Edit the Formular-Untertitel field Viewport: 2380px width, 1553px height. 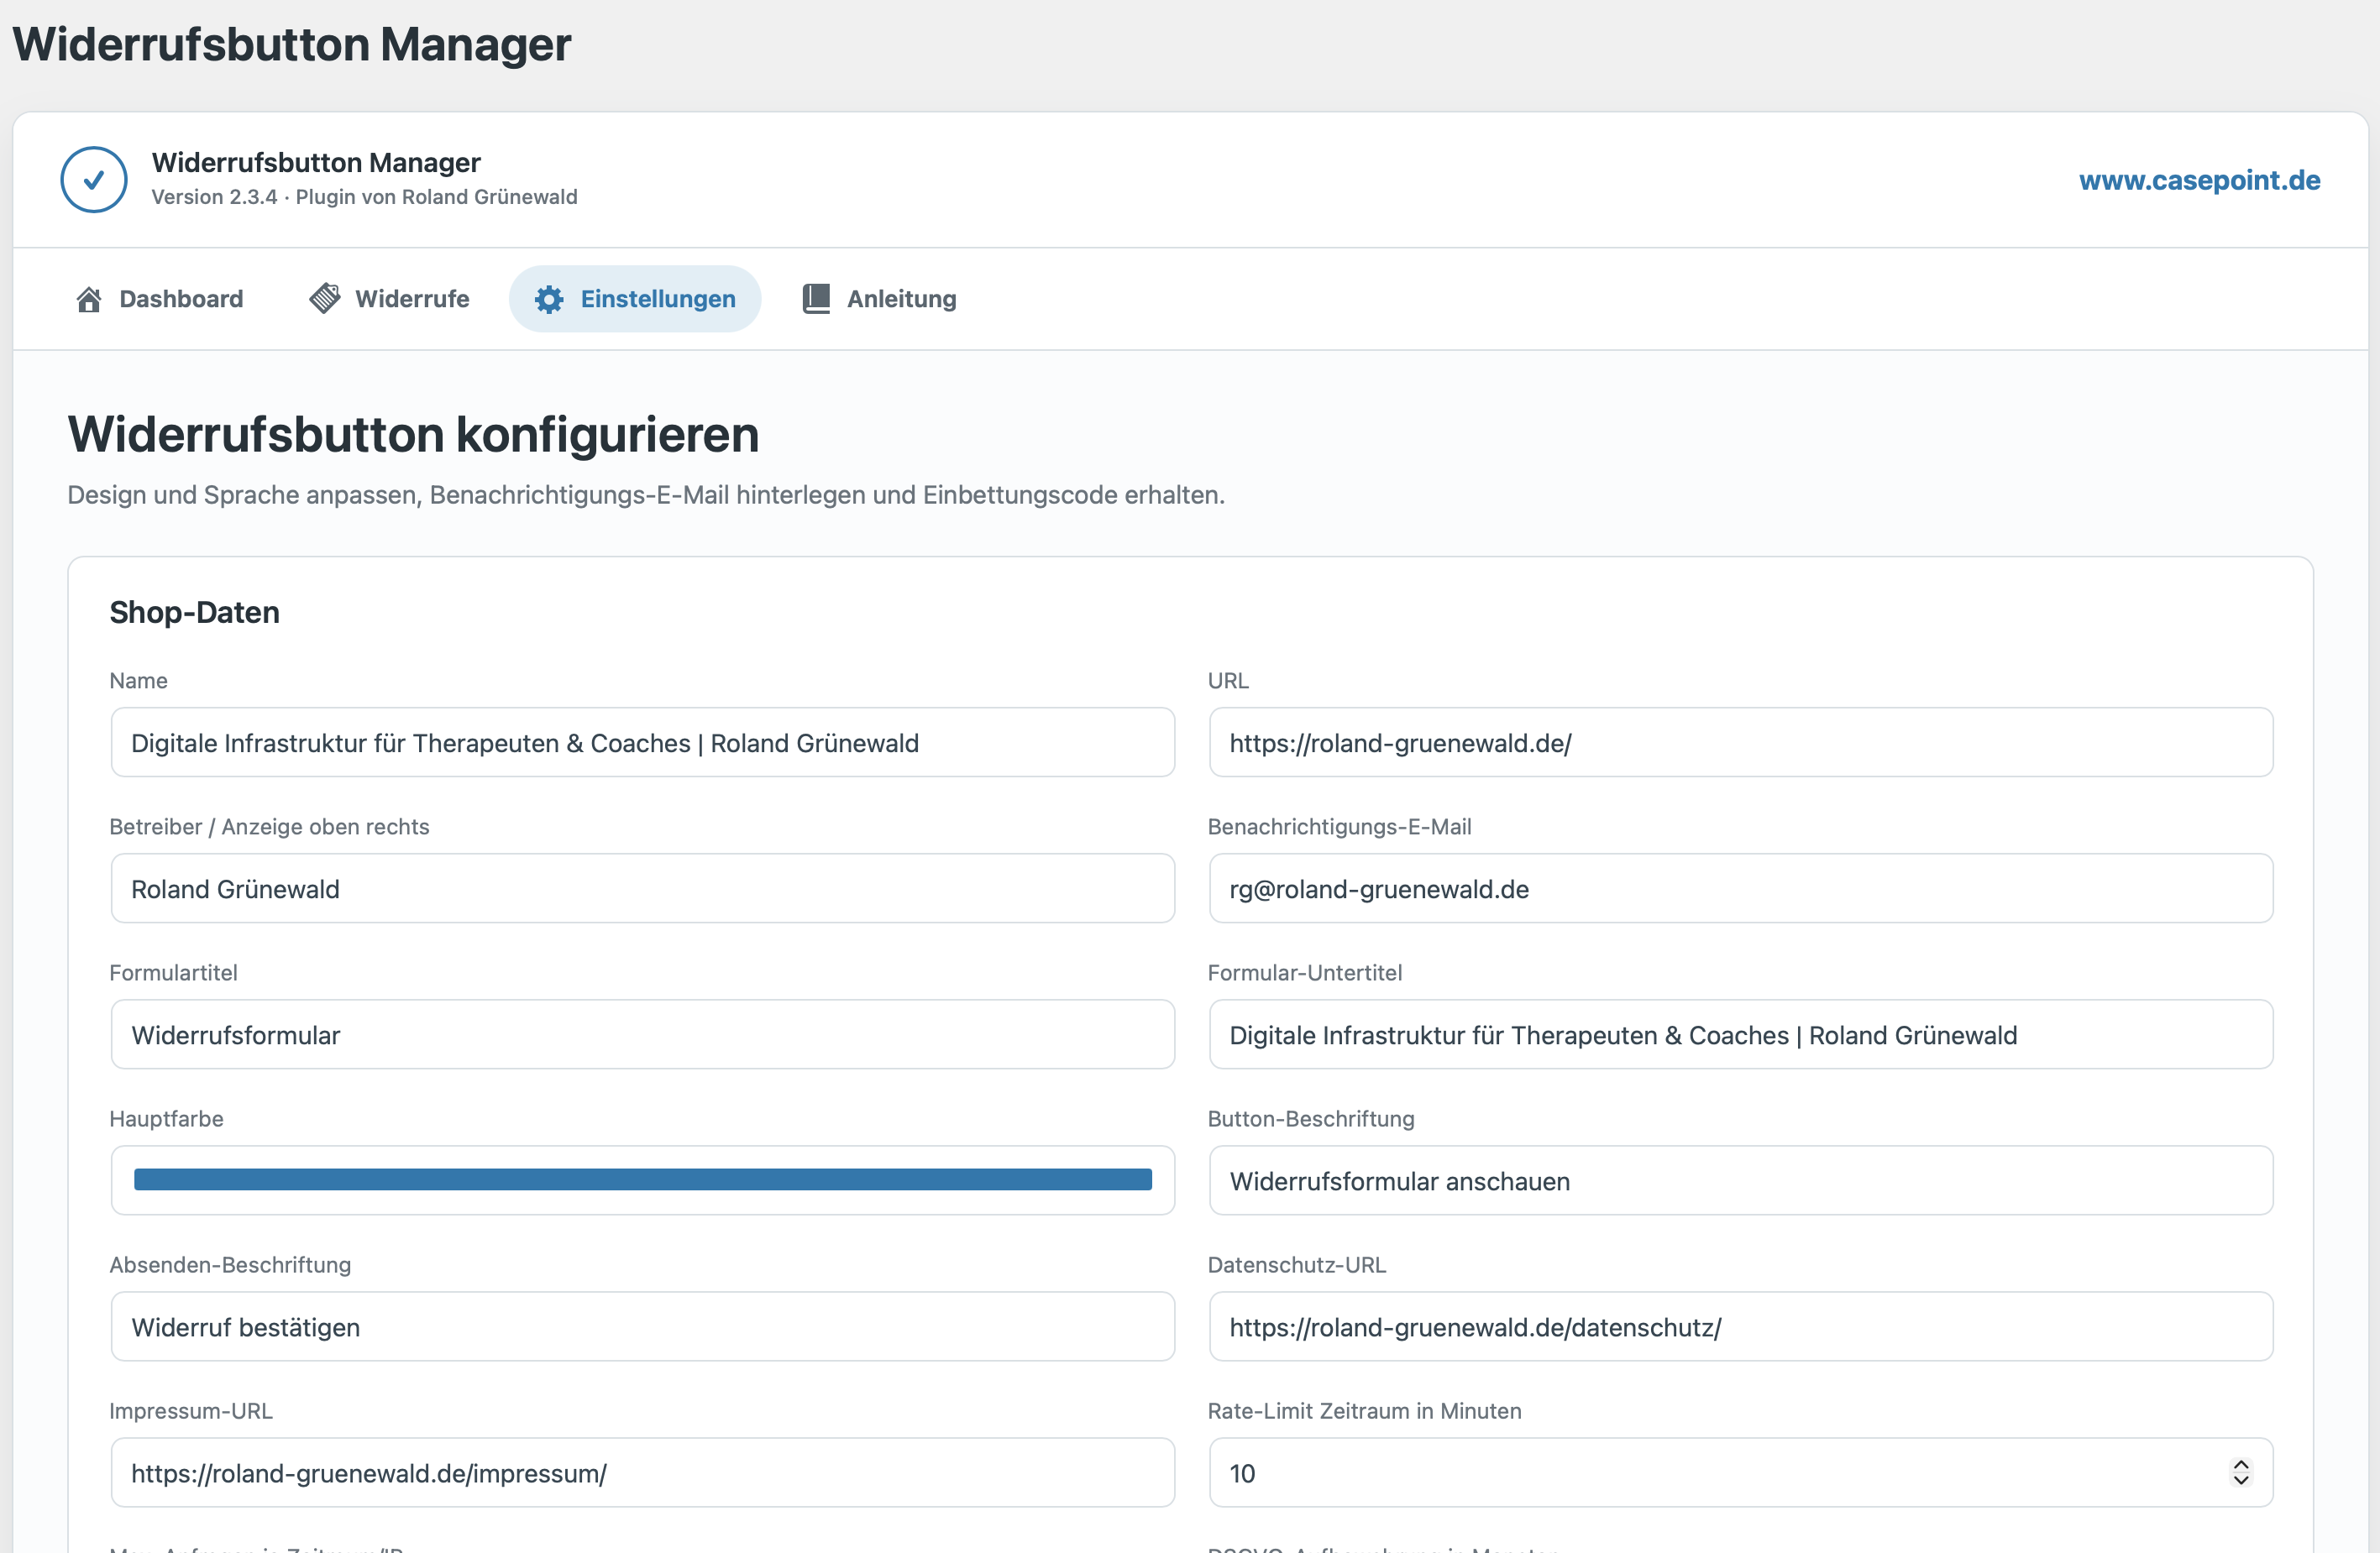click(1741, 1034)
